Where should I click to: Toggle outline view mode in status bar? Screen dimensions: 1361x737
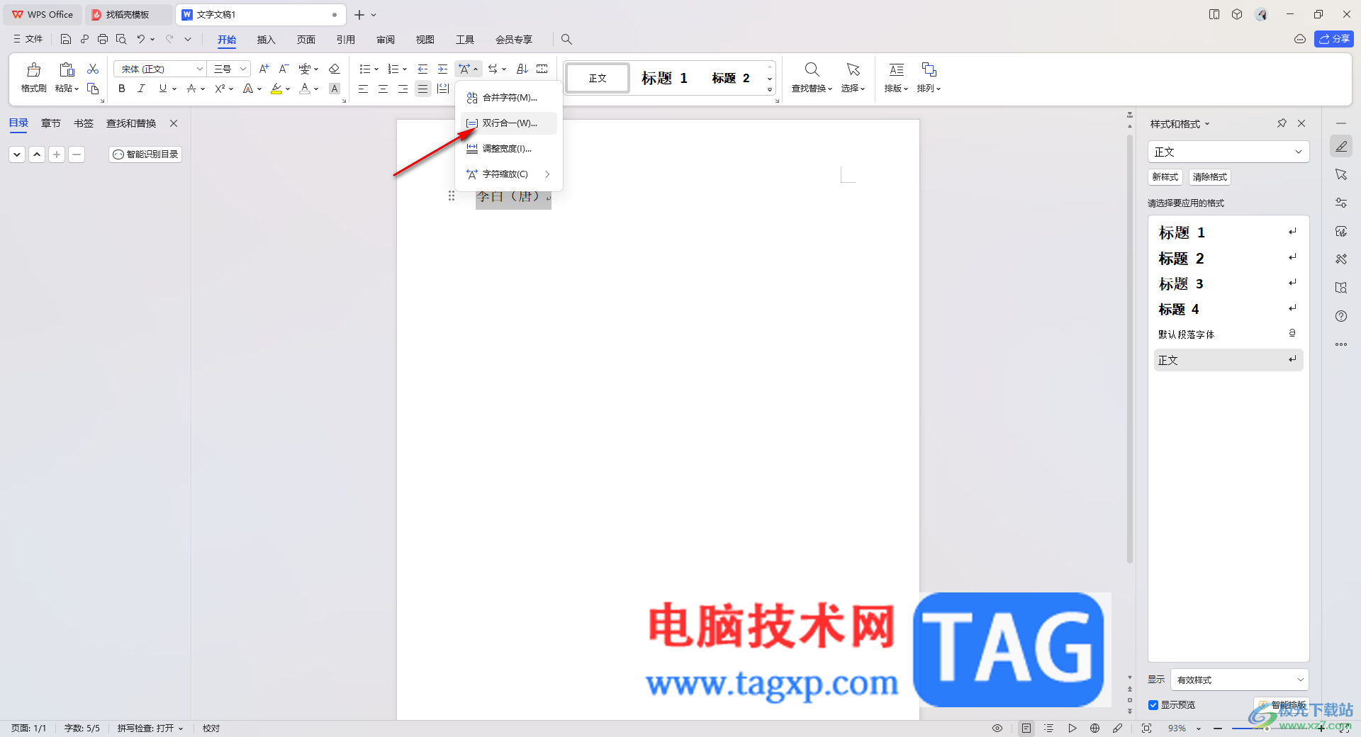(x=1049, y=728)
